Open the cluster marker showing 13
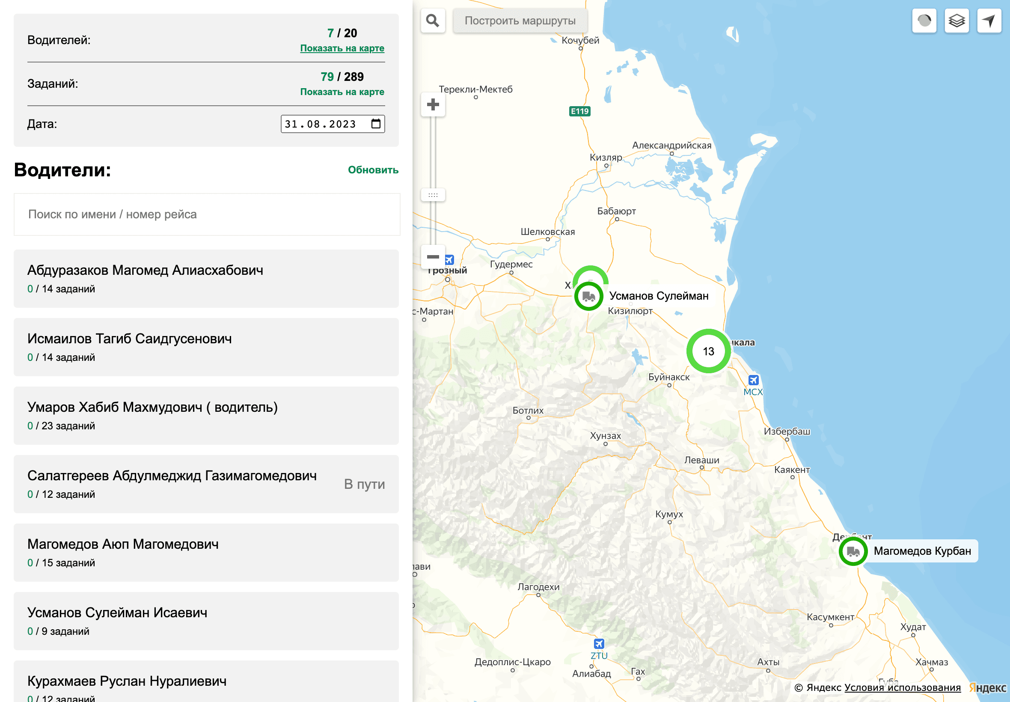 click(708, 351)
